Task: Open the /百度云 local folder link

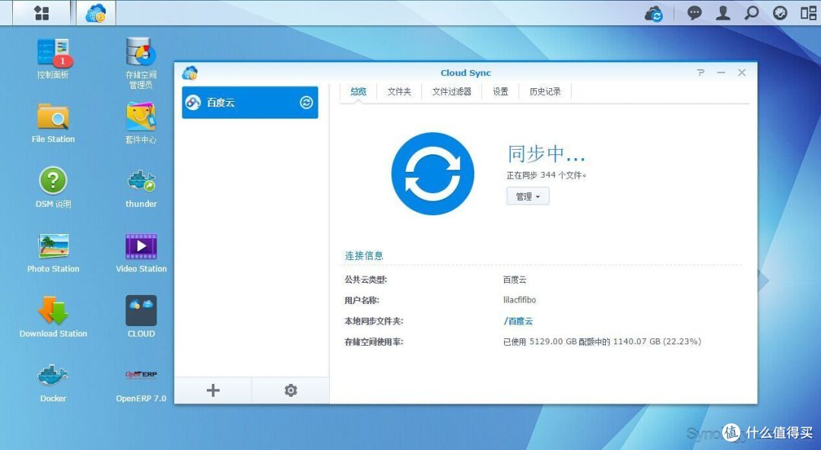Action: click(x=518, y=321)
